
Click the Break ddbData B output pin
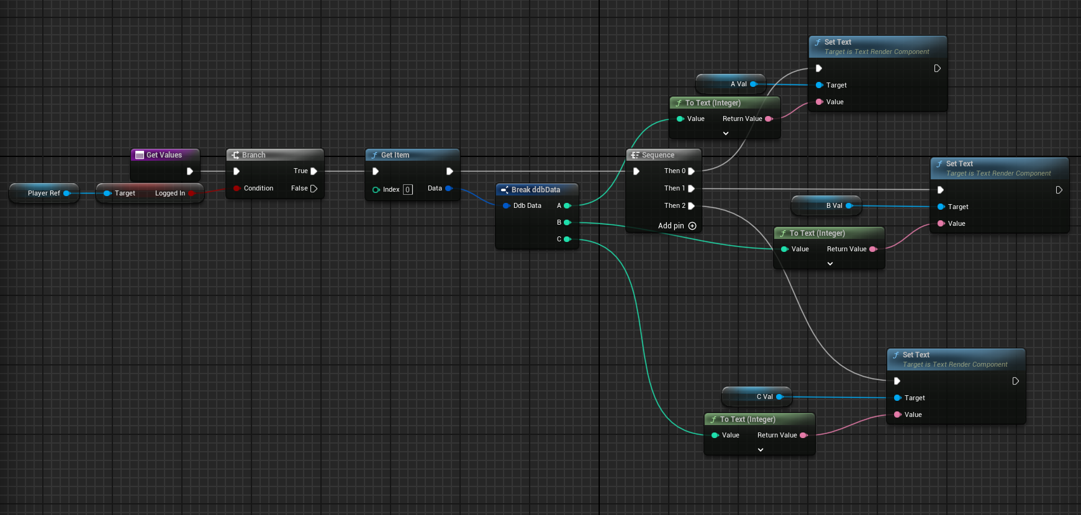pos(567,223)
